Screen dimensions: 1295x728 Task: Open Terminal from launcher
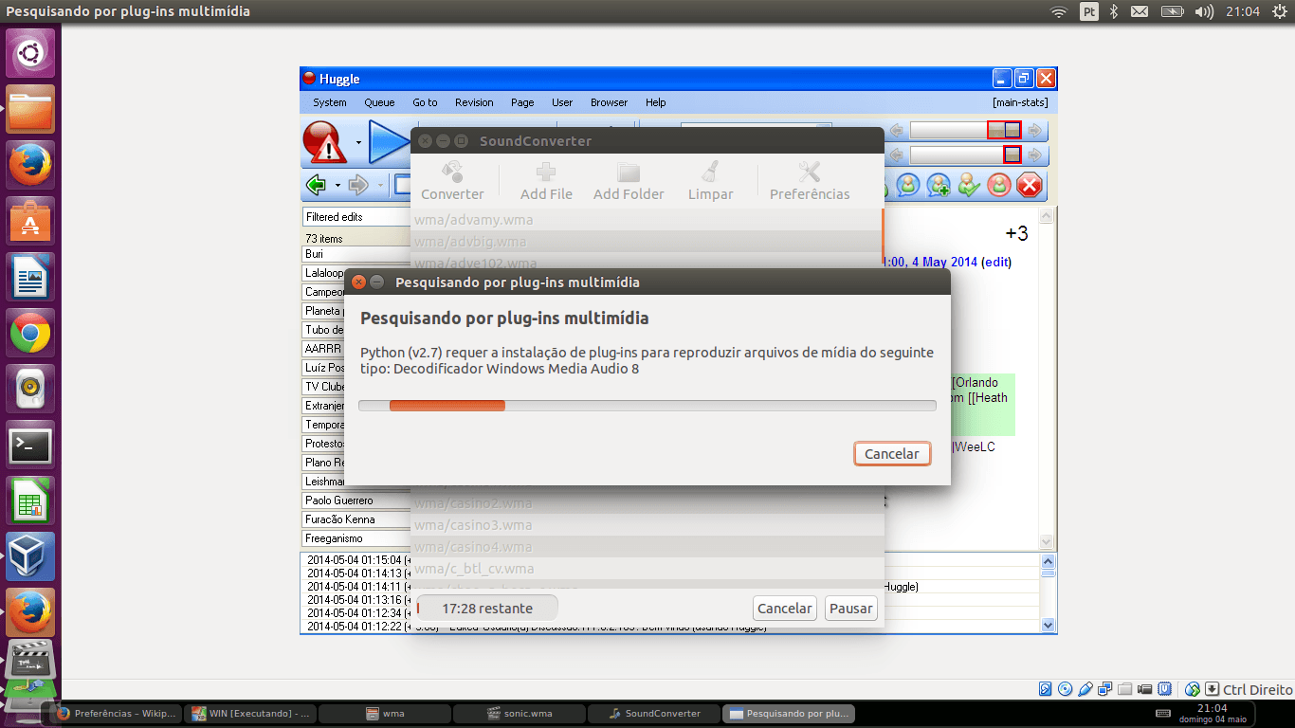click(x=30, y=445)
